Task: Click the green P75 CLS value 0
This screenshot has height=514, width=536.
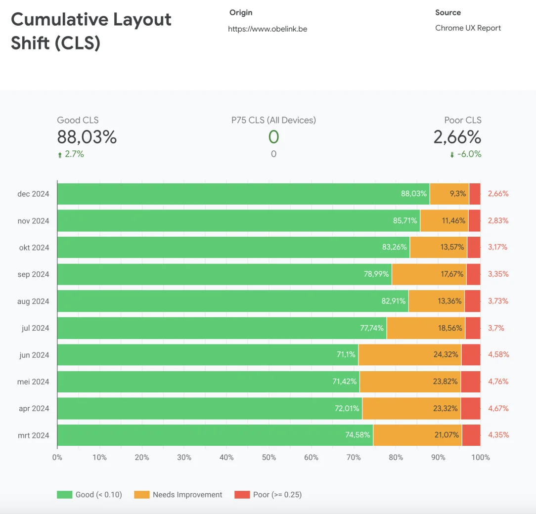Action: coord(273,137)
